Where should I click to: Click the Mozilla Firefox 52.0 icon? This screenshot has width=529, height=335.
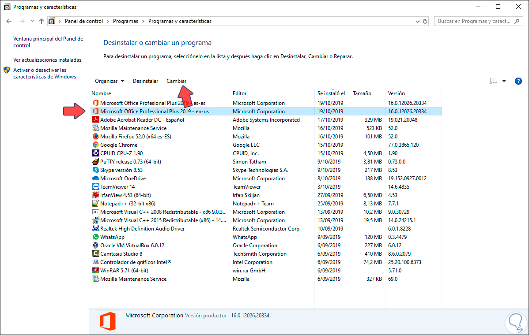tap(96, 136)
